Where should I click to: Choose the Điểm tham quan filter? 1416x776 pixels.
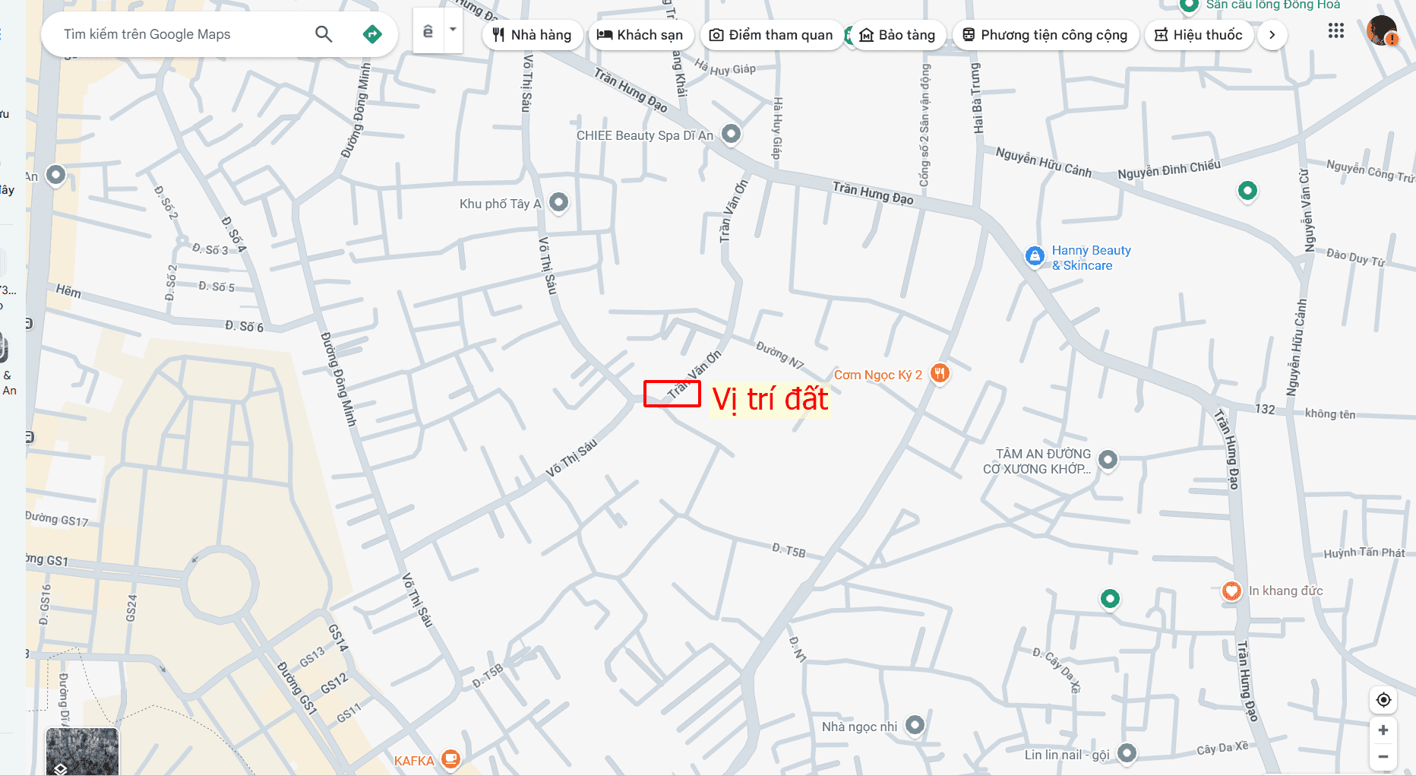click(x=771, y=35)
